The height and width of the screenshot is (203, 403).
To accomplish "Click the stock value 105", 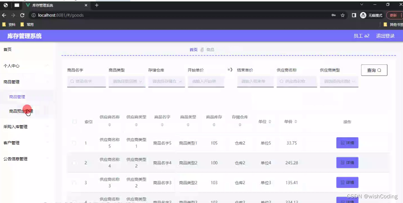I will tap(214, 143).
